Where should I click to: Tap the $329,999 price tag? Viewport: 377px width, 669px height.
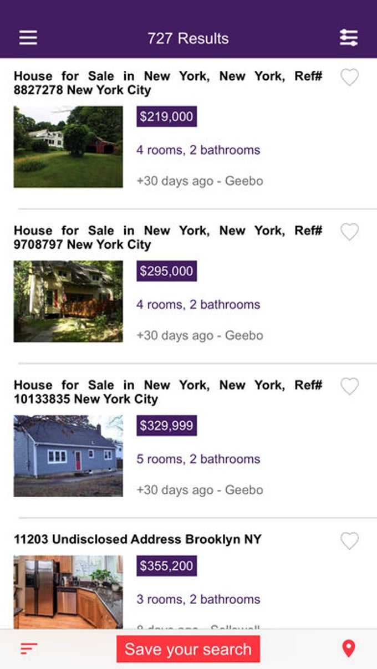[x=166, y=426]
